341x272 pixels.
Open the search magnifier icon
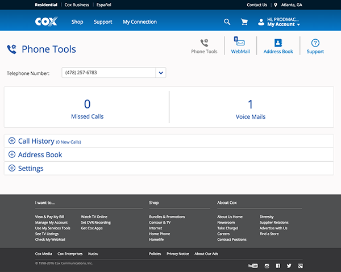click(227, 22)
